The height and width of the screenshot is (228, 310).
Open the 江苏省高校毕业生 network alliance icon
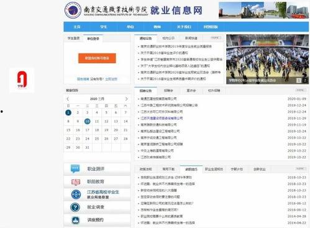[x=76, y=195]
